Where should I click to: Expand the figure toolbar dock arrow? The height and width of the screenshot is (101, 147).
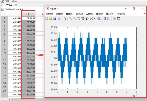145,14
